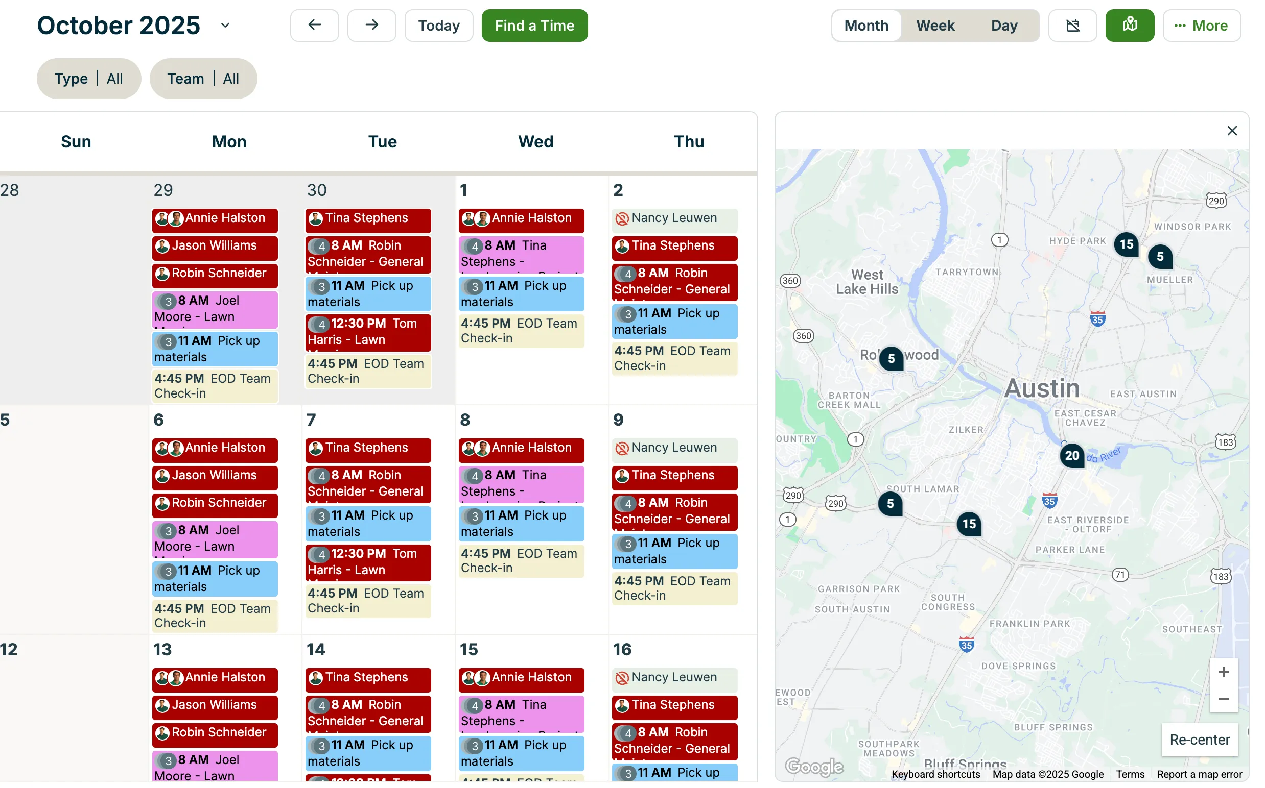Open Annie Halston event on October 6
Image resolution: width=1265 pixels, height=788 pixels.
pos(215,450)
